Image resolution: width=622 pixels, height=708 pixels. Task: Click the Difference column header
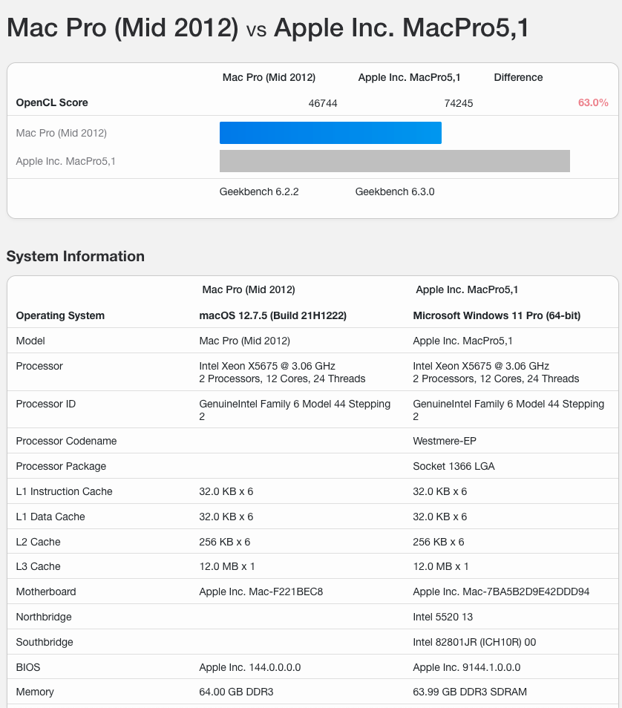(x=518, y=77)
